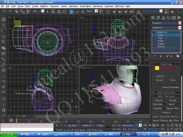Expand the Soft Selection rollout
The height and width of the screenshot is (137, 183).
166,93
